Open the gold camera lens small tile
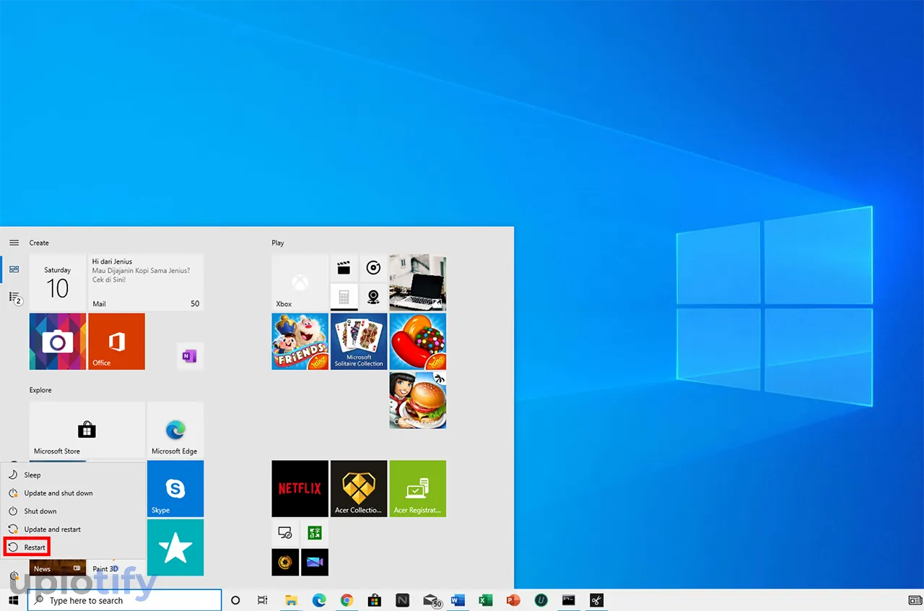The height and width of the screenshot is (611, 924). [285, 562]
